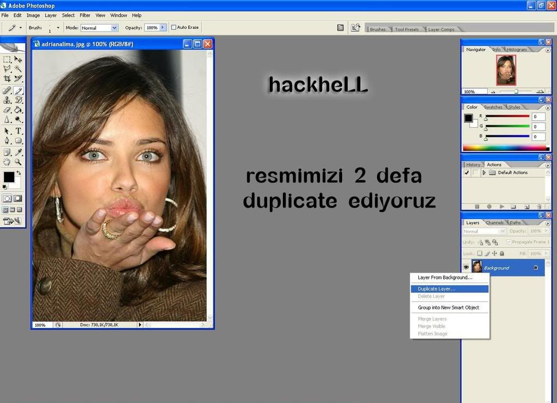Select the Healing Brush tool
This screenshot has width=557, height=403.
pos(7,91)
